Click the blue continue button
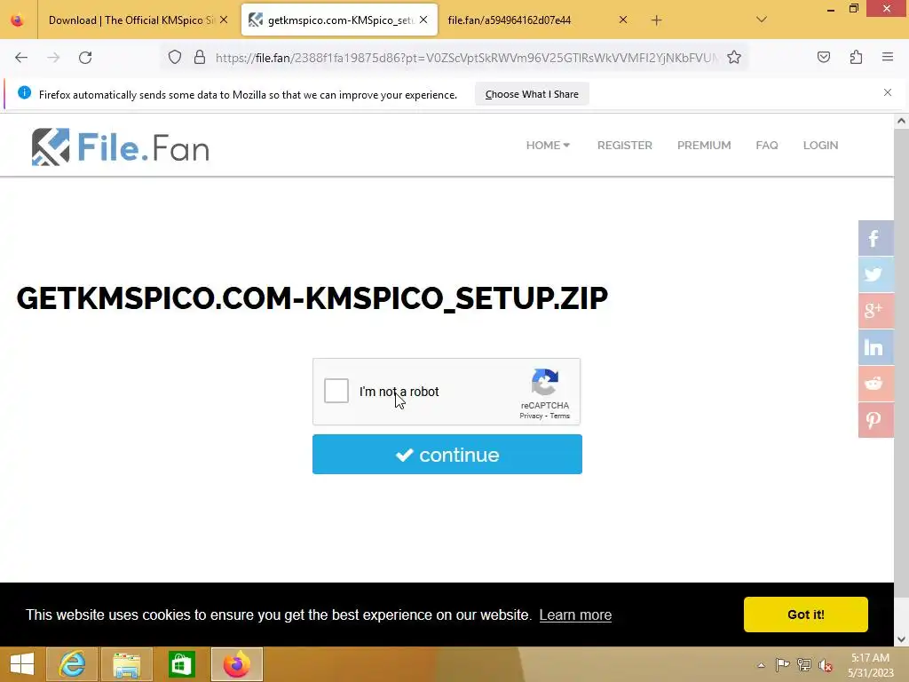The height and width of the screenshot is (682, 909). pyautogui.click(x=447, y=455)
